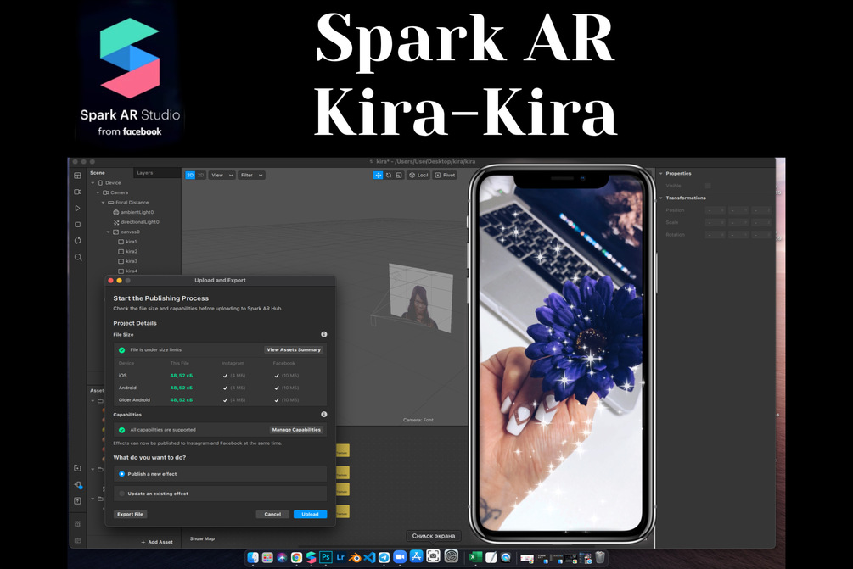Open search with the magnifier icon
Viewport: 853px width, 569px height.
tap(78, 258)
